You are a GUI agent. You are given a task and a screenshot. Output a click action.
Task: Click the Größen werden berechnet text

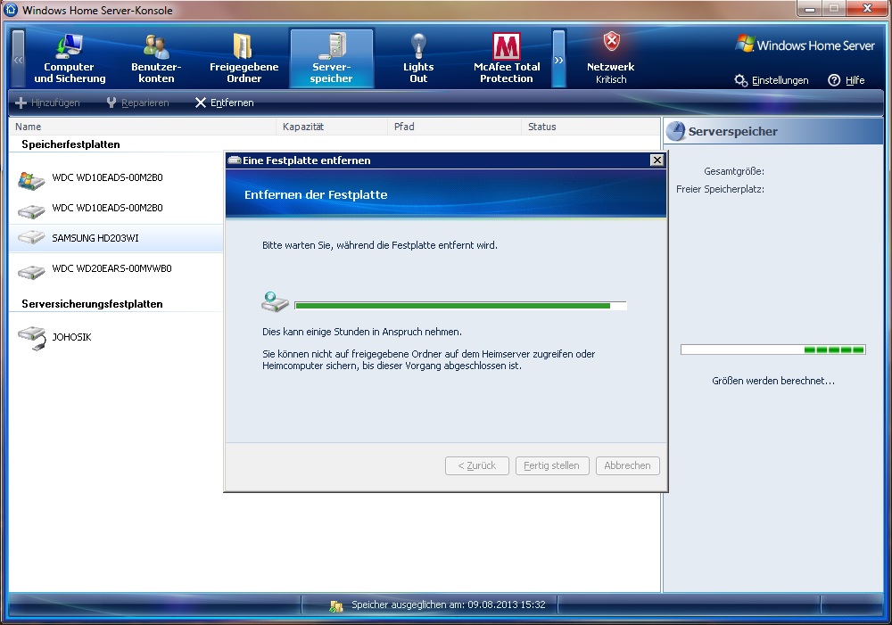coord(773,381)
